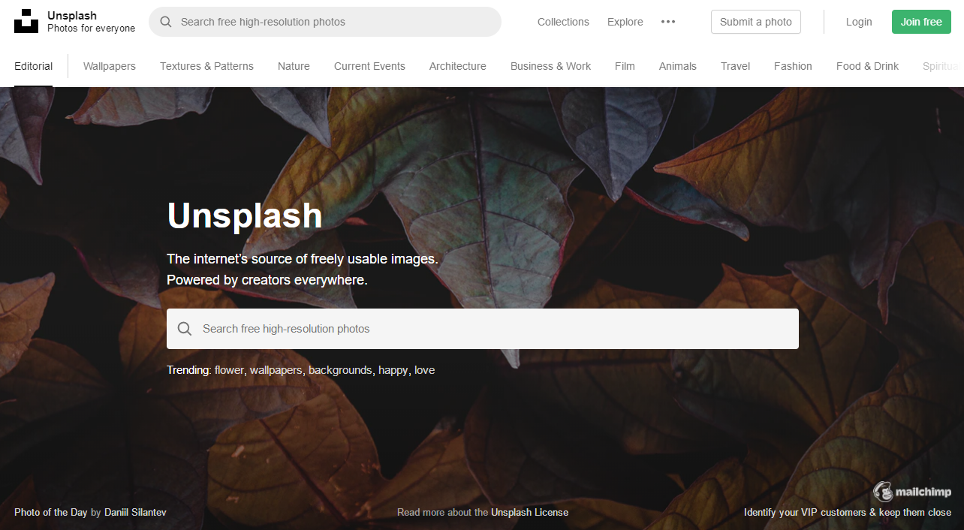This screenshot has height=530, width=964.
Task: Open the Collections link
Action: (563, 22)
